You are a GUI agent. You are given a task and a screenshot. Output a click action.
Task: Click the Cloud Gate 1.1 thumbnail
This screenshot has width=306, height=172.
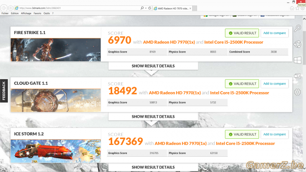(x=56, y=101)
